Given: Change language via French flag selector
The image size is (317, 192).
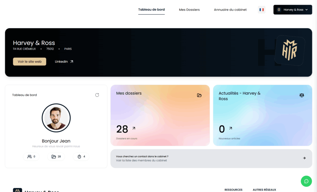Looking at the screenshot, I should 261,10.
